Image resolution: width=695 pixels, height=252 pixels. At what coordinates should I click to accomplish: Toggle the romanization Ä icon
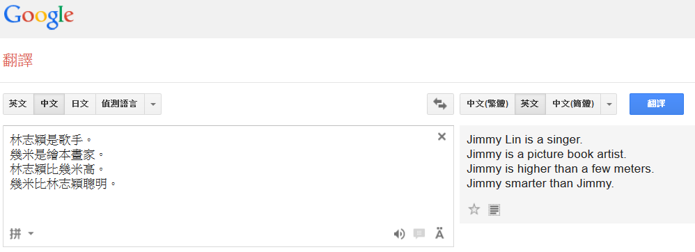click(x=439, y=233)
